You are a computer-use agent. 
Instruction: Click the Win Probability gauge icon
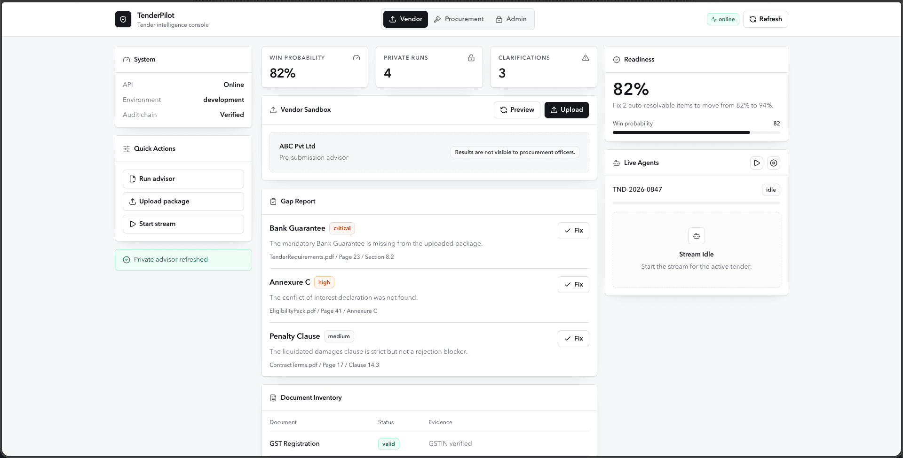pos(356,58)
